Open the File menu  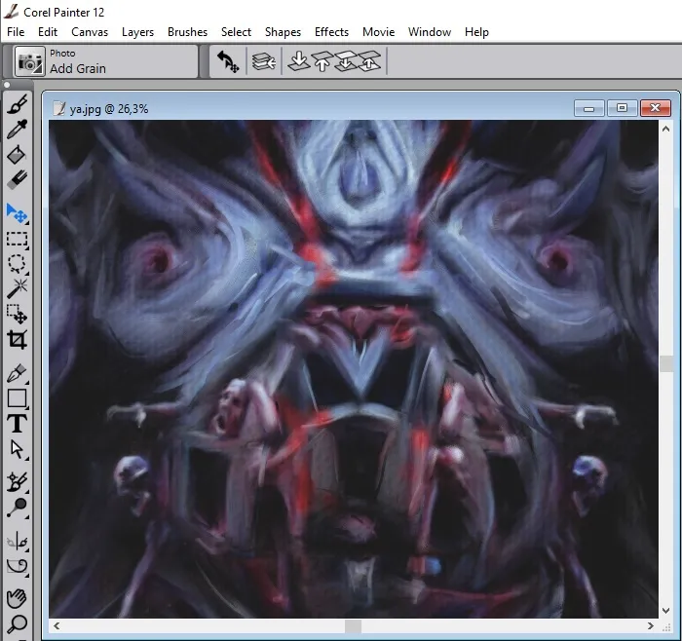pos(16,32)
